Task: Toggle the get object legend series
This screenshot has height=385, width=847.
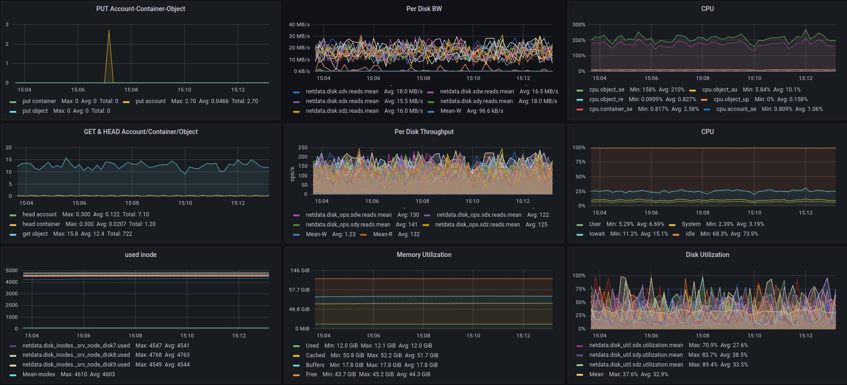Action: 35,234
